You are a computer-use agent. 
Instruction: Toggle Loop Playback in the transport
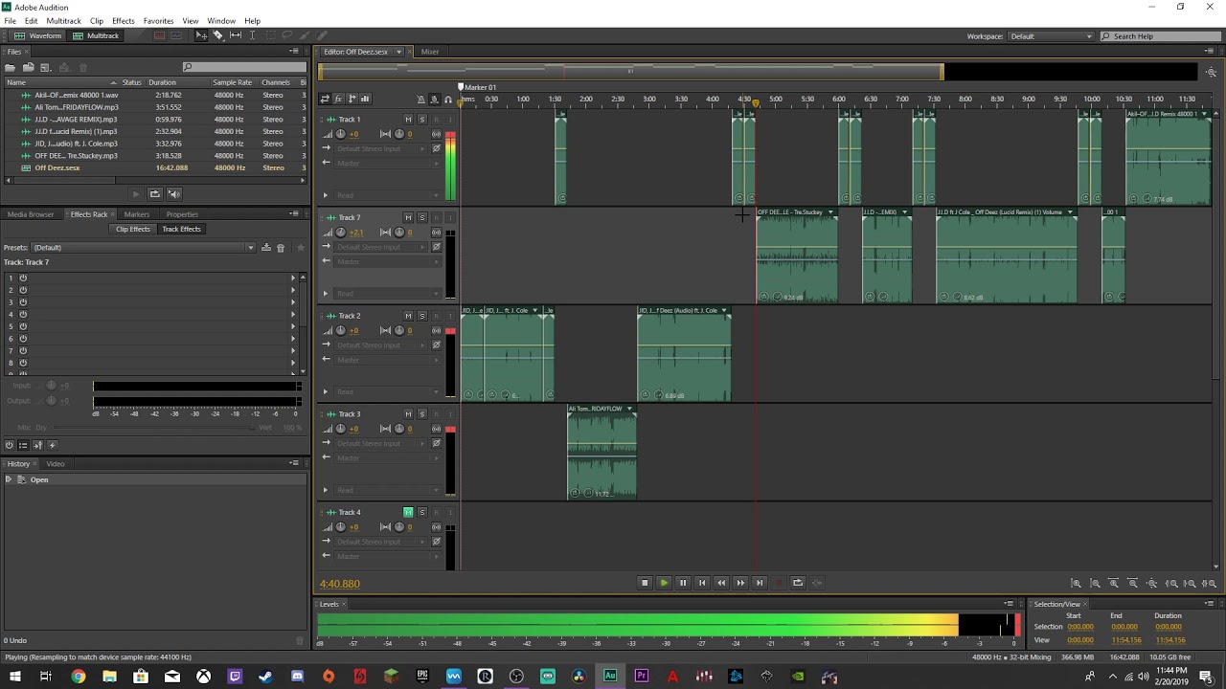pos(797,583)
